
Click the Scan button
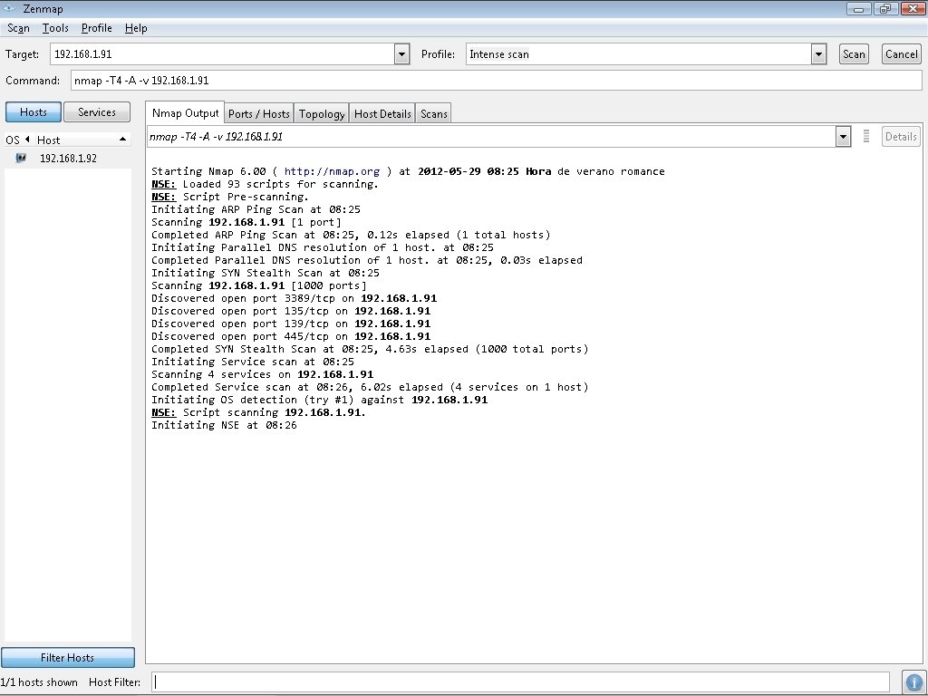[x=854, y=53]
